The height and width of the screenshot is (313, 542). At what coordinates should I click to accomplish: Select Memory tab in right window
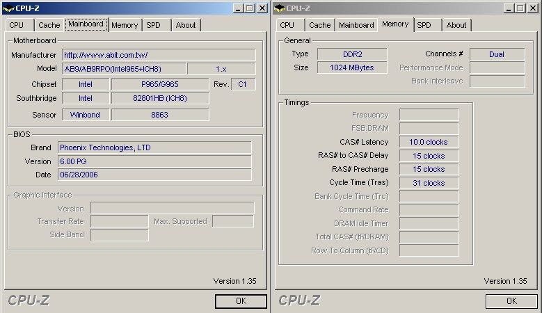point(395,24)
